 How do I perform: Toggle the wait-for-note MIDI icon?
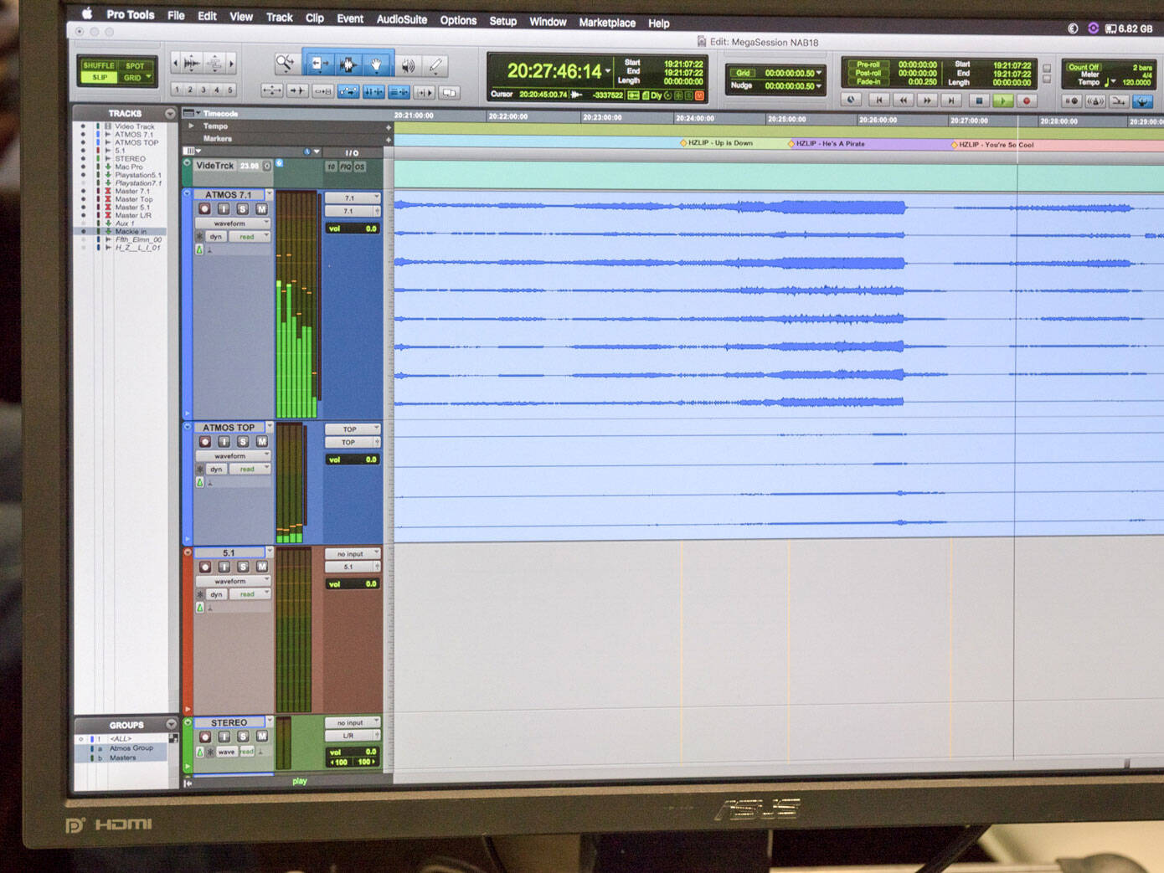click(1071, 101)
